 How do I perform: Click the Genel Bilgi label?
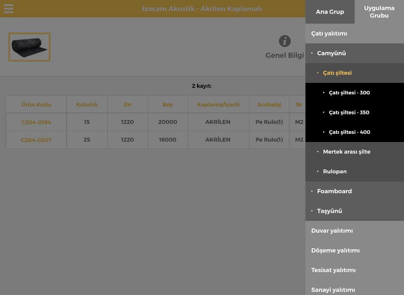(285, 55)
